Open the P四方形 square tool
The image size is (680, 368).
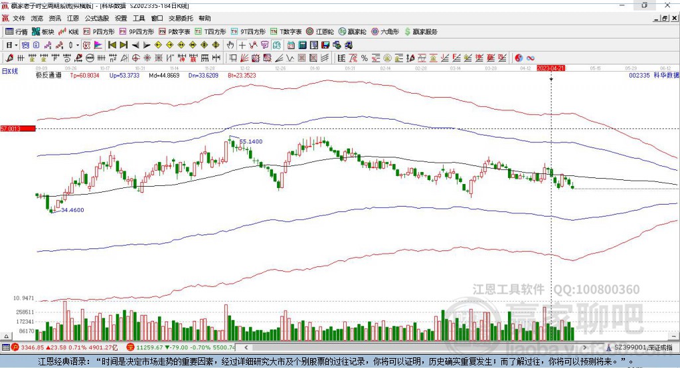click(98, 32)
